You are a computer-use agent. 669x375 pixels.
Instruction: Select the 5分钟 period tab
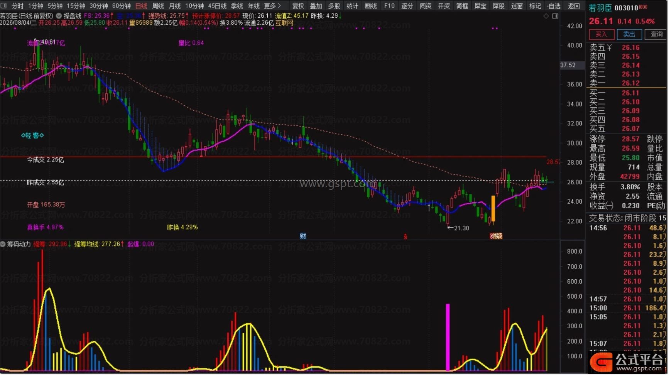pos(55,6)
